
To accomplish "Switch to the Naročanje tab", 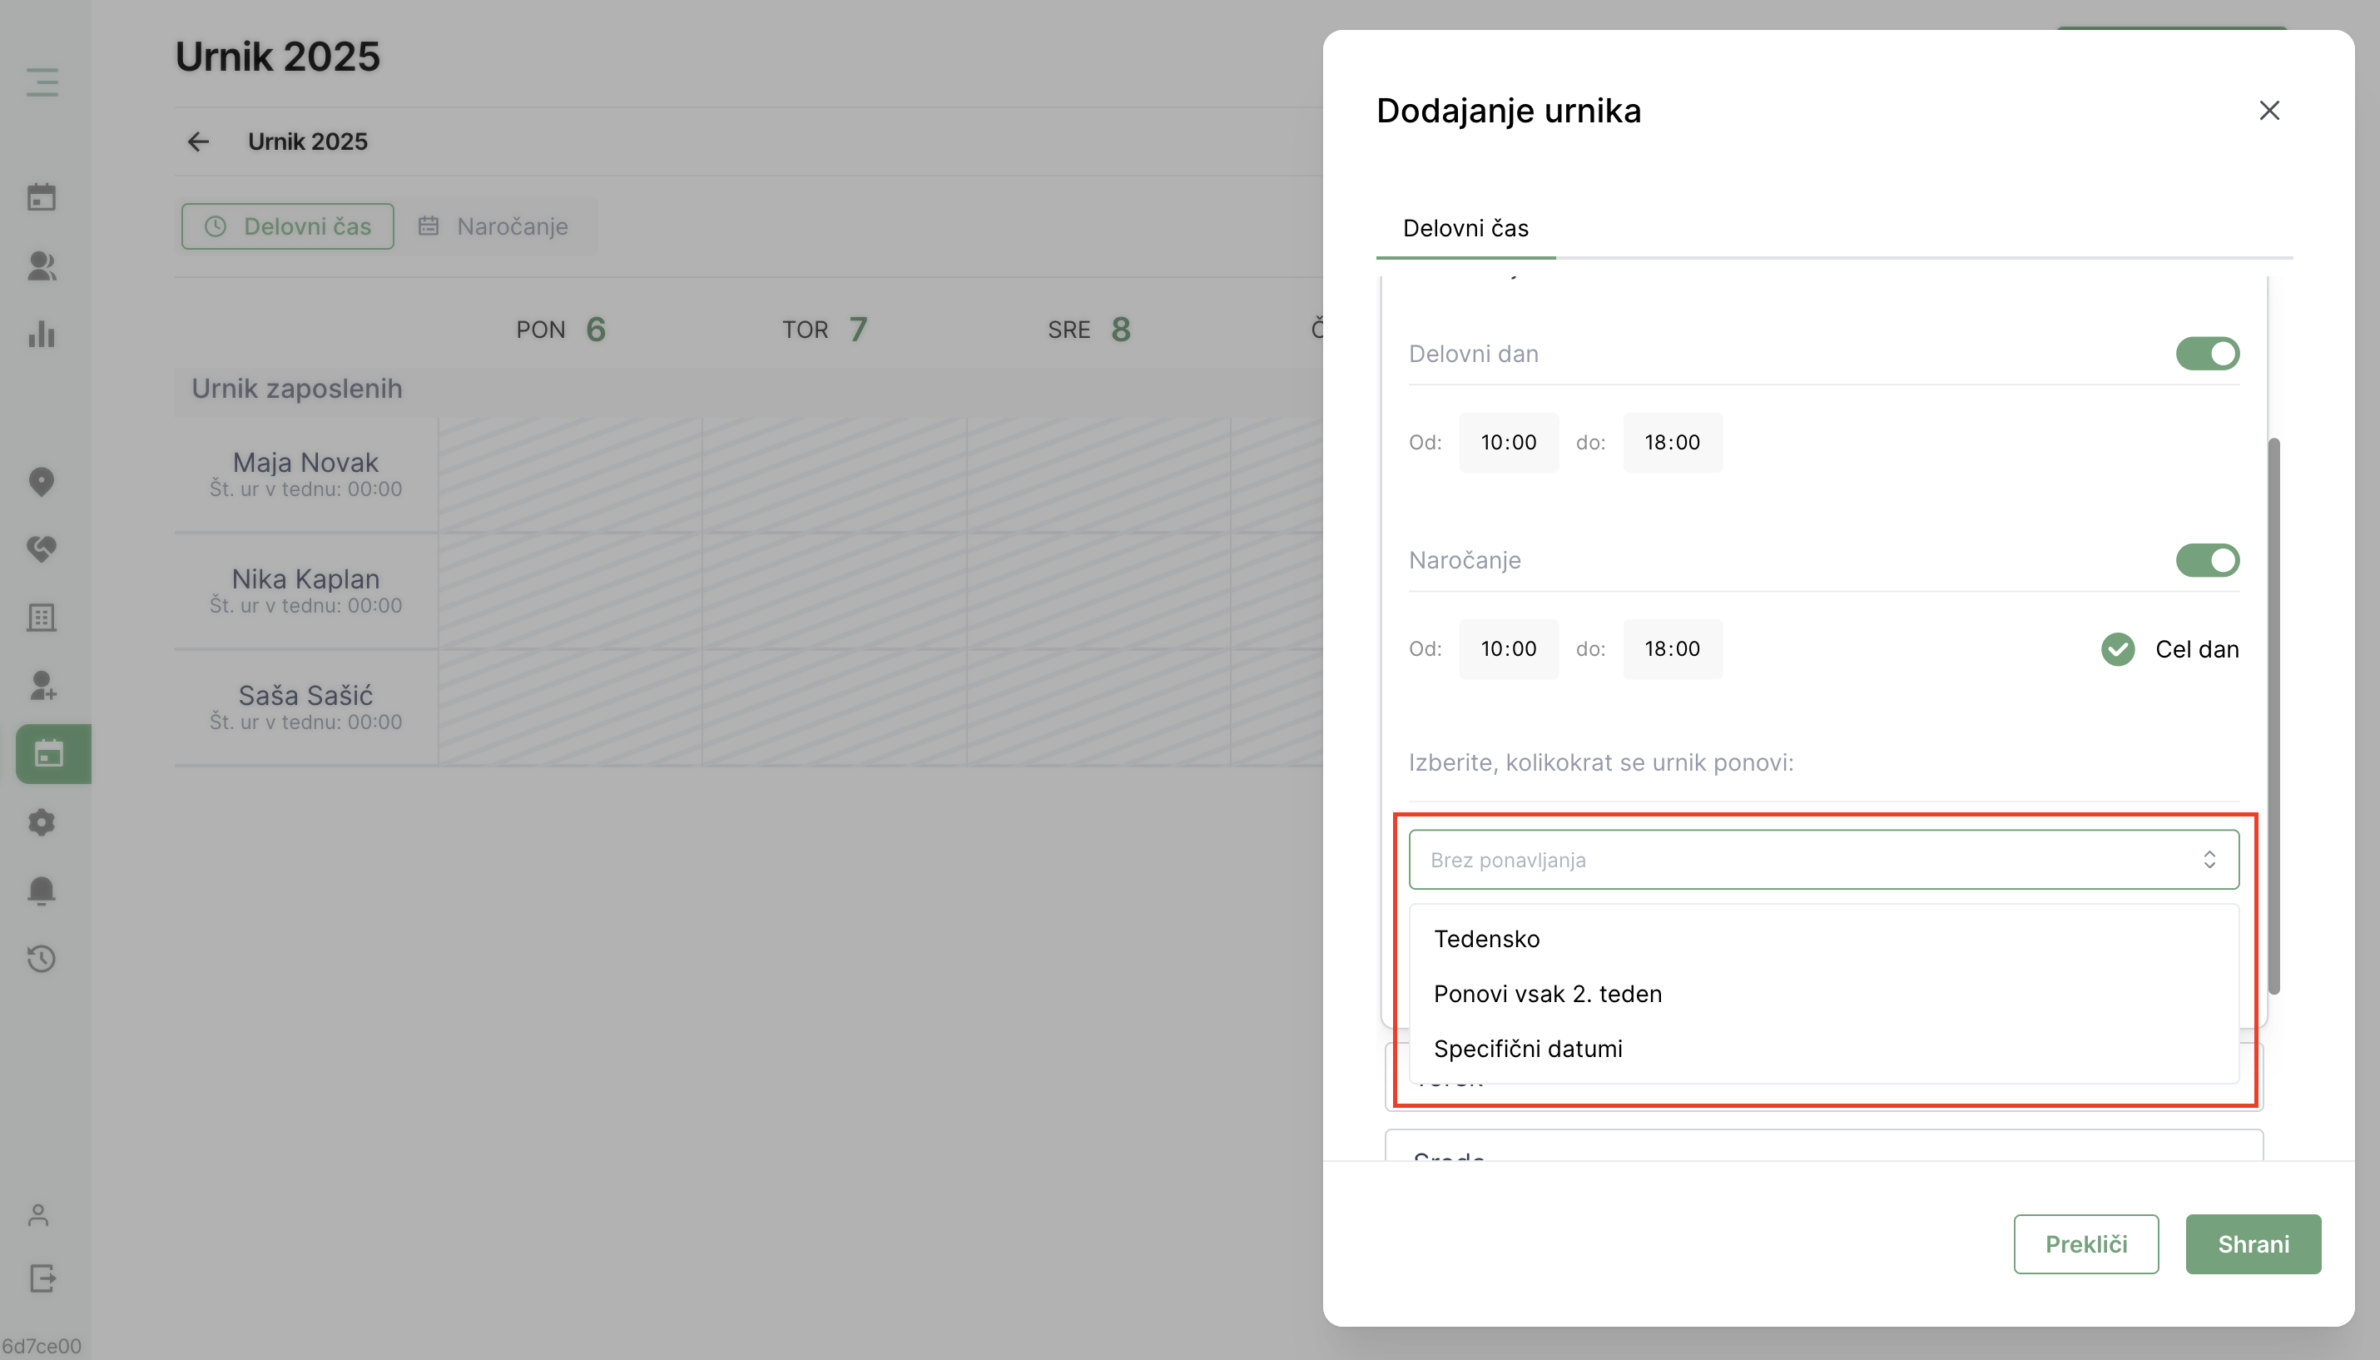I will (x=494, y=226).
